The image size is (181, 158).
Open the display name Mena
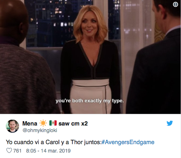coord(30,124)
